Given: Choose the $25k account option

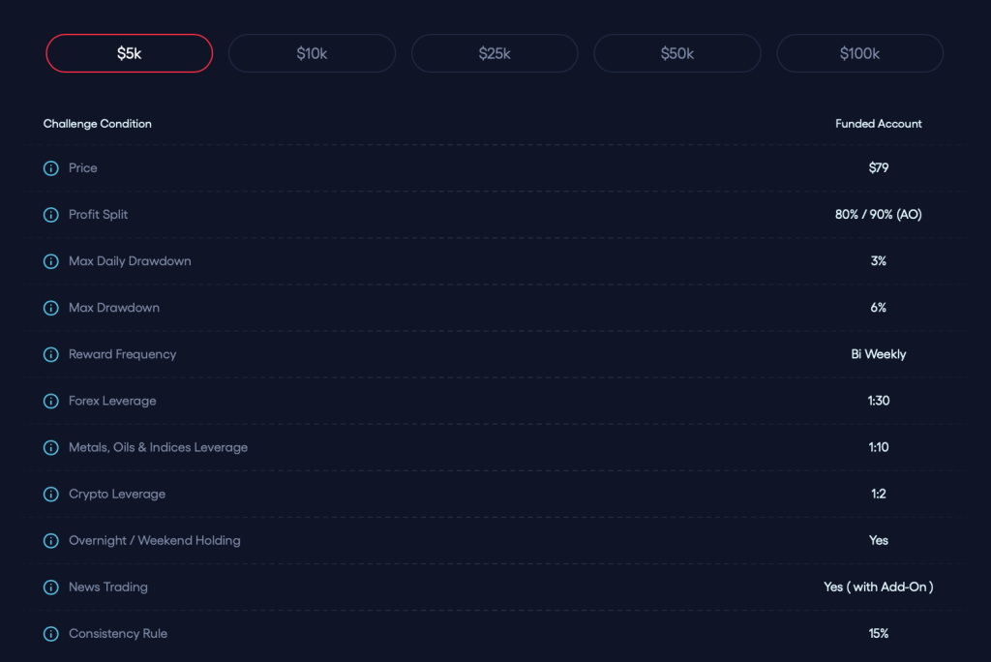Looking at the screenshot, I should pos(495,53).
